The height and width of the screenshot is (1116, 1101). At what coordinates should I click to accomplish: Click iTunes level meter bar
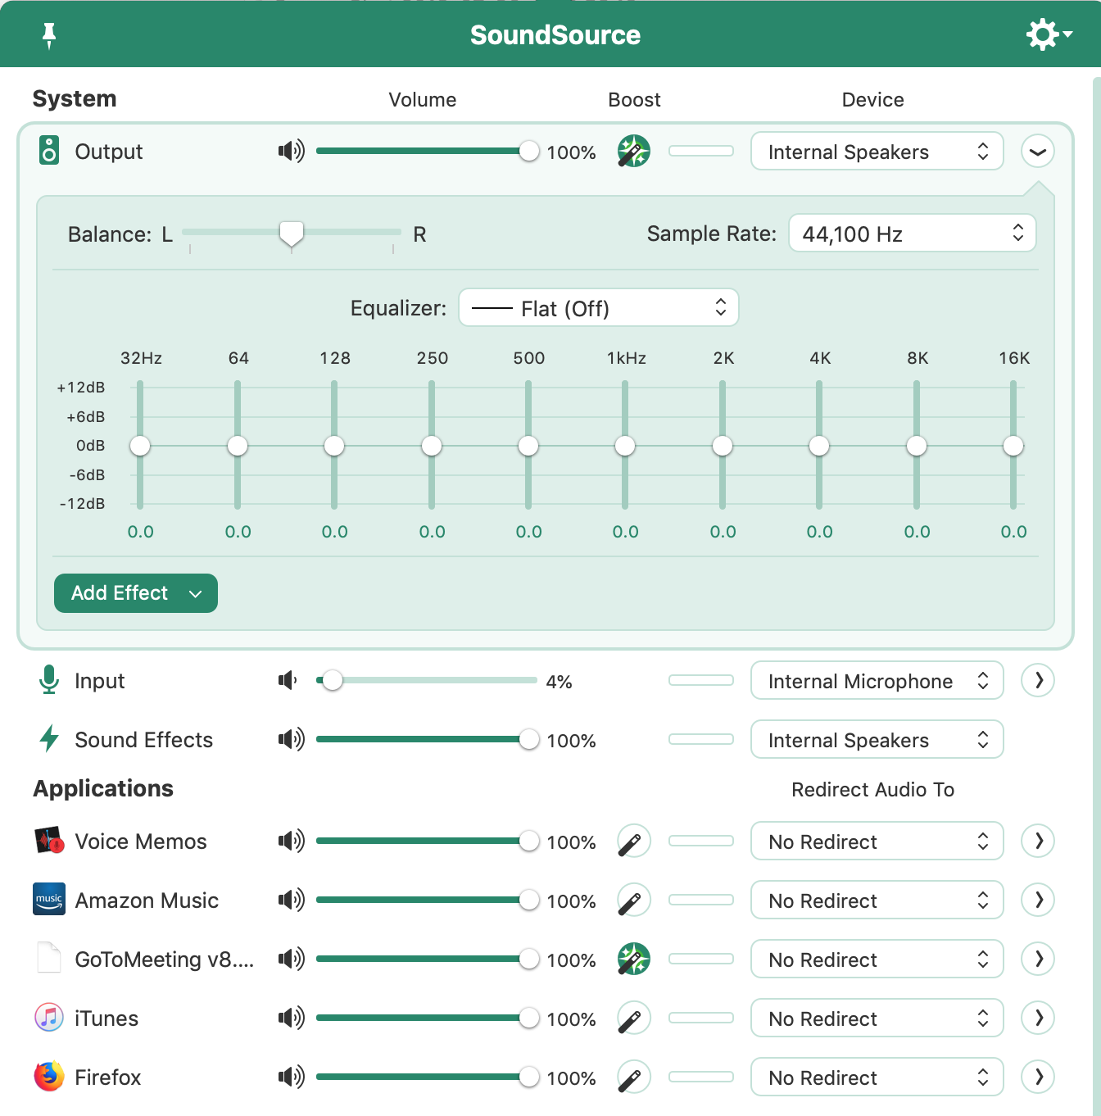pos(701,1018)
